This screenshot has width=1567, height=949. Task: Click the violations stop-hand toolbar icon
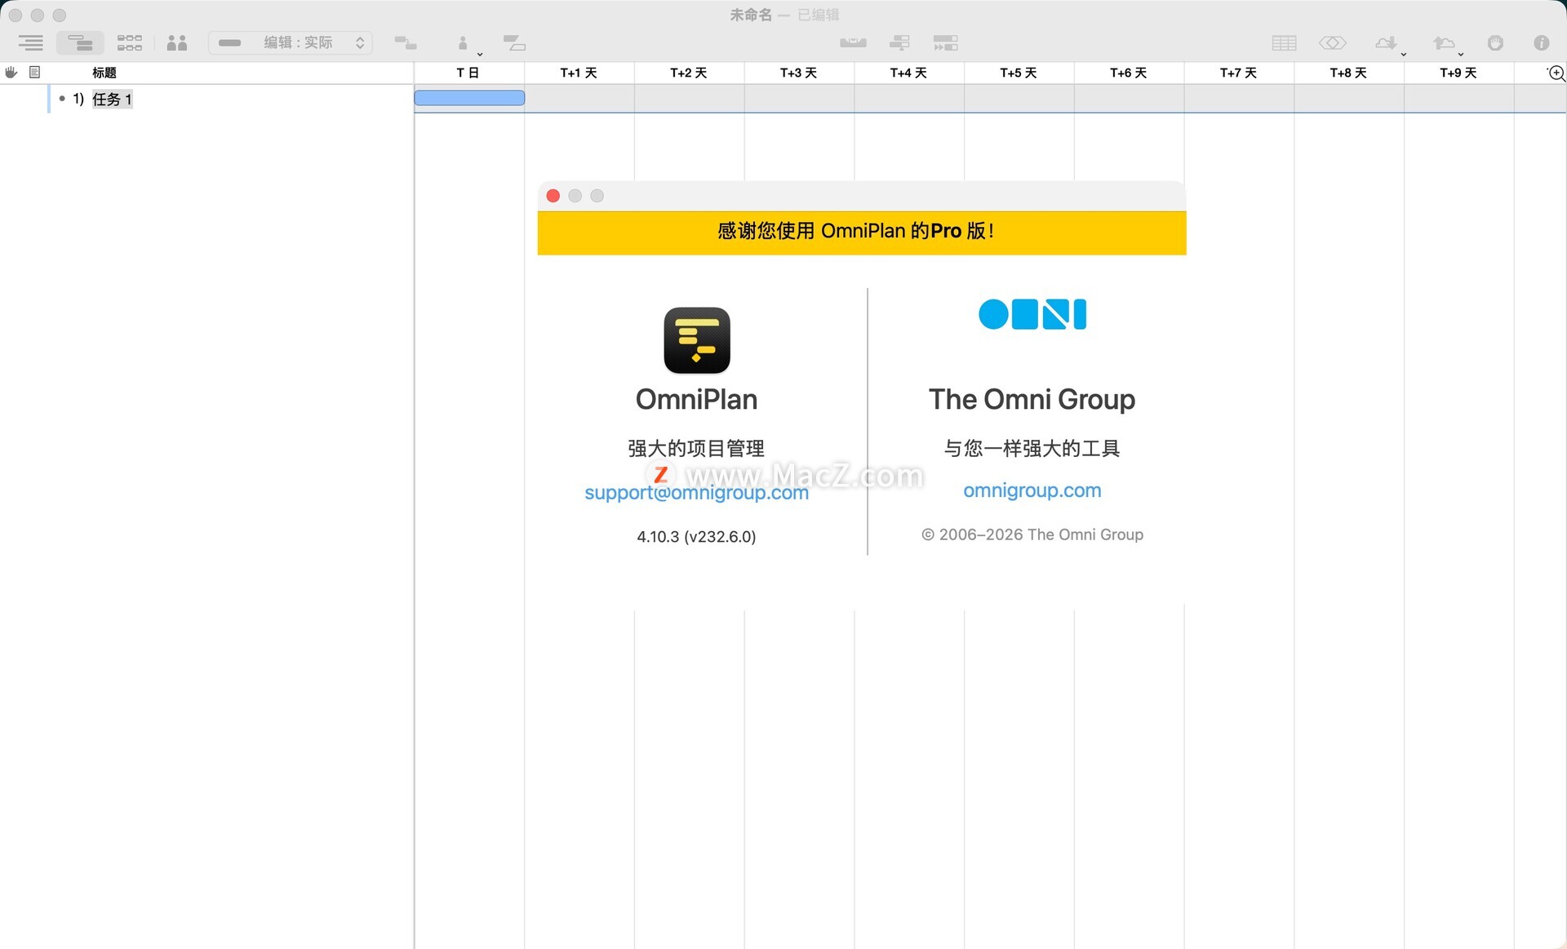pos(1495,42)
